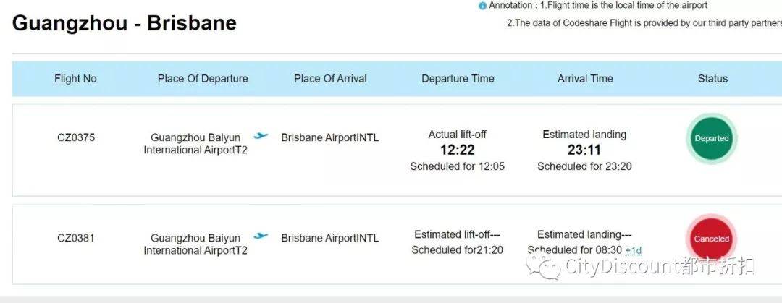Click the actual lift-off time 12:22

(458, 150)
